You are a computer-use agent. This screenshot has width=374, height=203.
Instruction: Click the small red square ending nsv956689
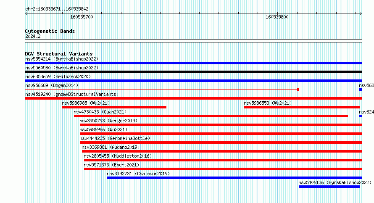point(298,90)
